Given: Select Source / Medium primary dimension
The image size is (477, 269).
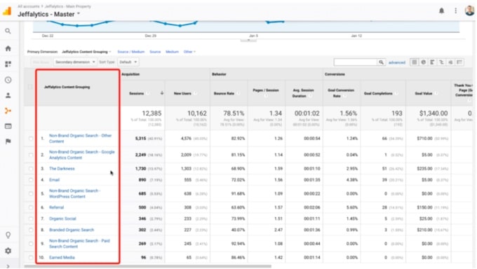Looking at the screenshot, I should click(130, 52).
